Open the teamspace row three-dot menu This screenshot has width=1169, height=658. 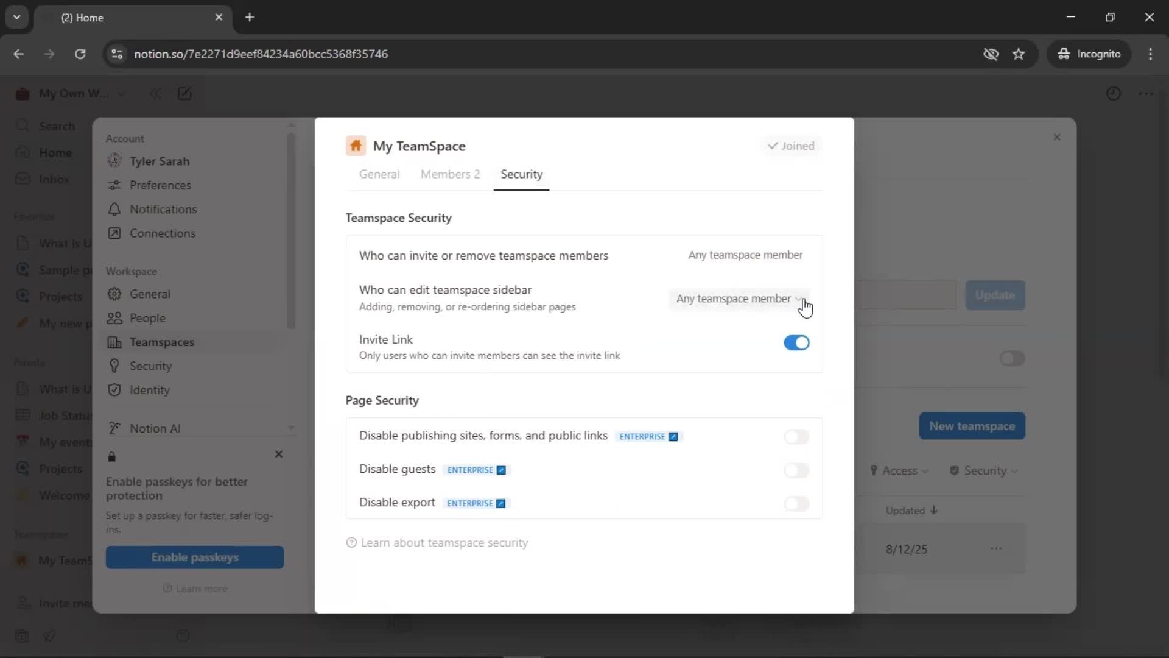point(996,549)
